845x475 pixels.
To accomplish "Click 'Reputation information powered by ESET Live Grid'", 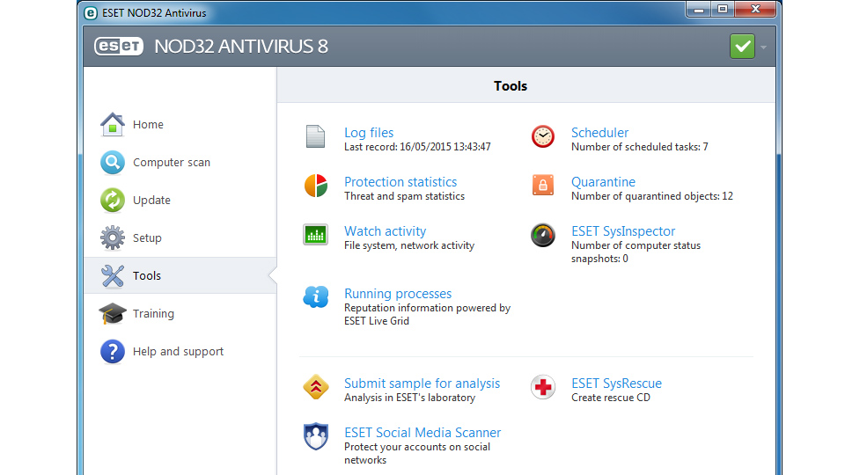I will coord(427,315).
